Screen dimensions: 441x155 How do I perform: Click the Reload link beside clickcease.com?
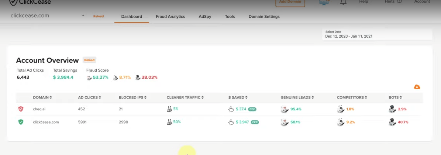[99, 16]
